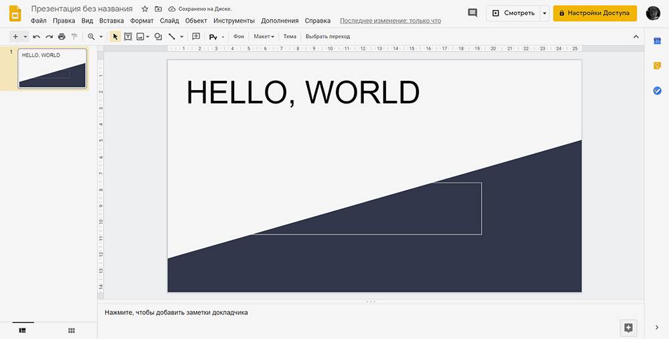Switch to grid view

click(72, 330)
